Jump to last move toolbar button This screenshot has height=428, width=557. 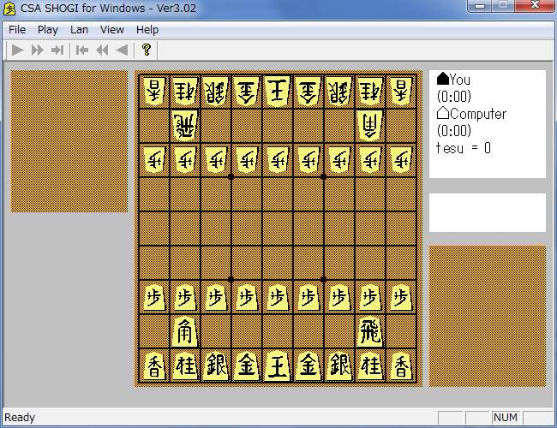click(57, 50)
